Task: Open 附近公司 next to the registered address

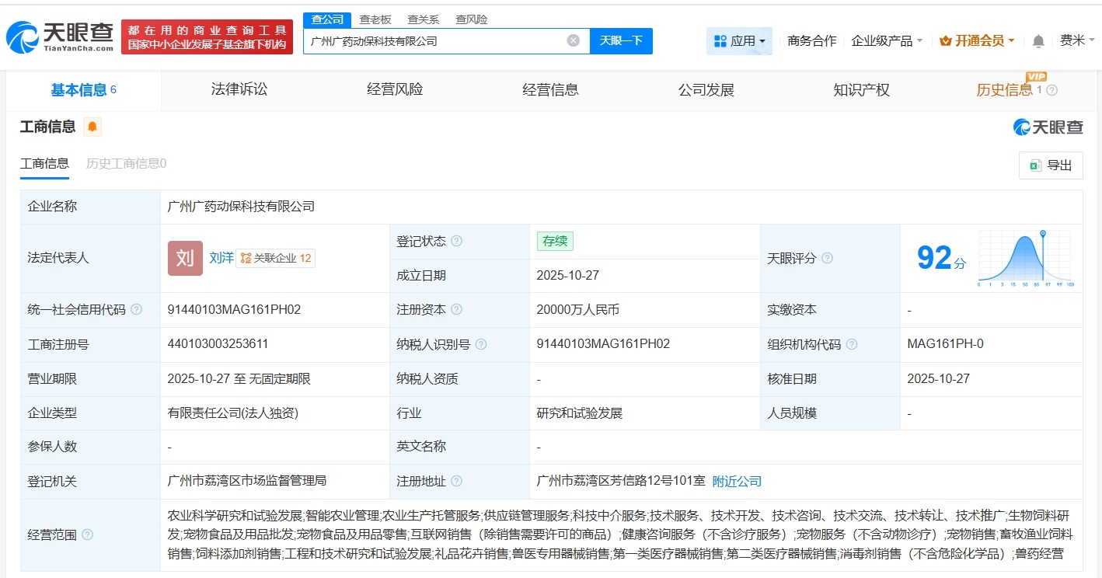Action: tap(737, 481)
